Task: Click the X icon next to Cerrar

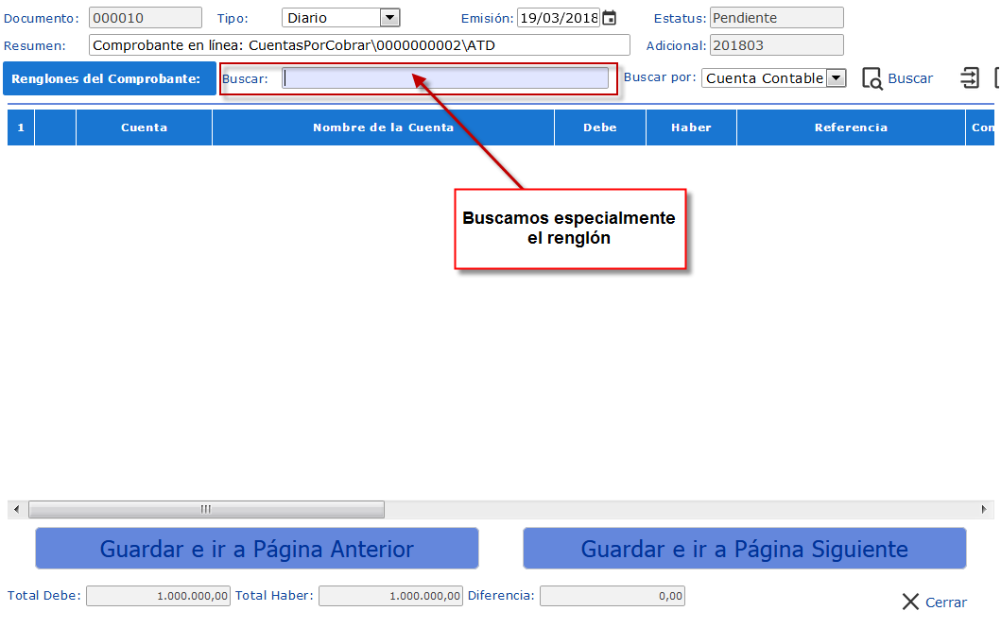Action: coord(910,602)
